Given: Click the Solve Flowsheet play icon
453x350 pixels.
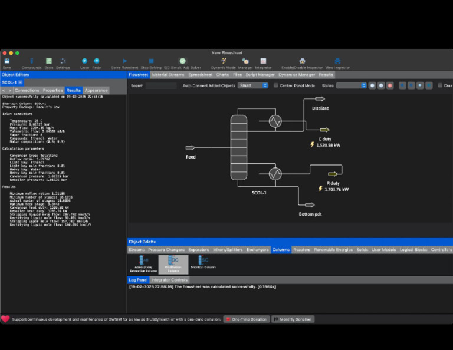Looking at the screenshot, I should (124, 61).
